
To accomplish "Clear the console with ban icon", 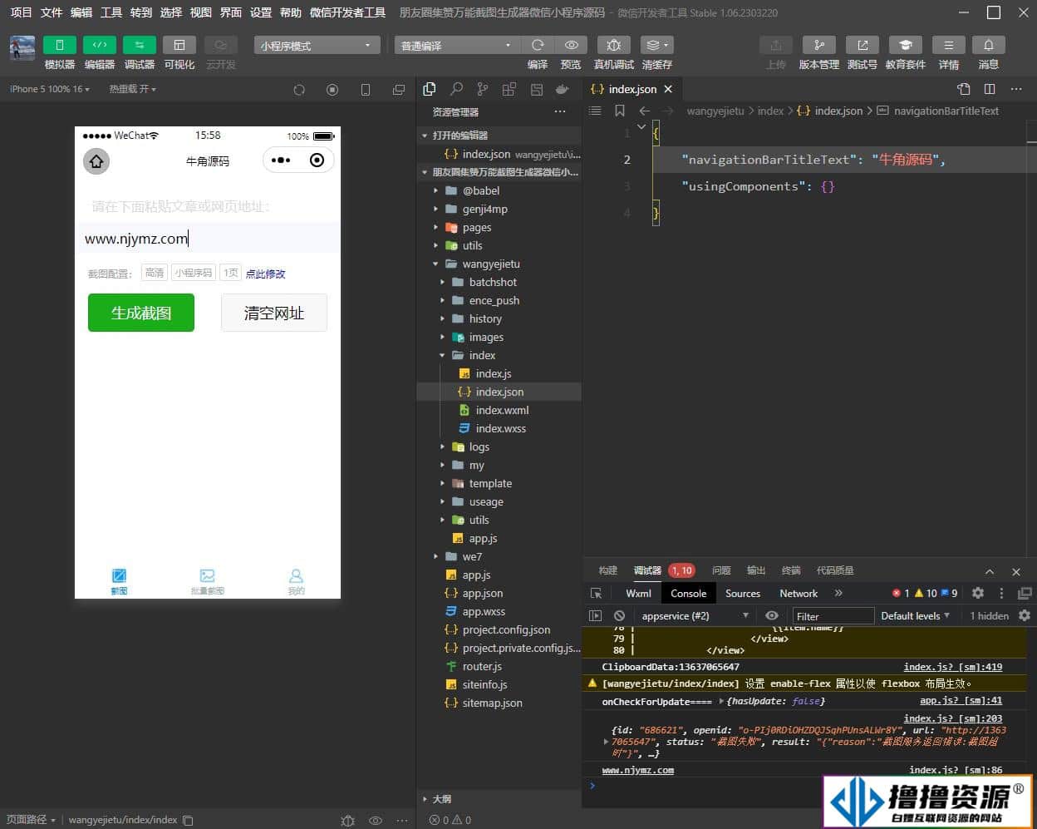I will (x=619, y=616).
